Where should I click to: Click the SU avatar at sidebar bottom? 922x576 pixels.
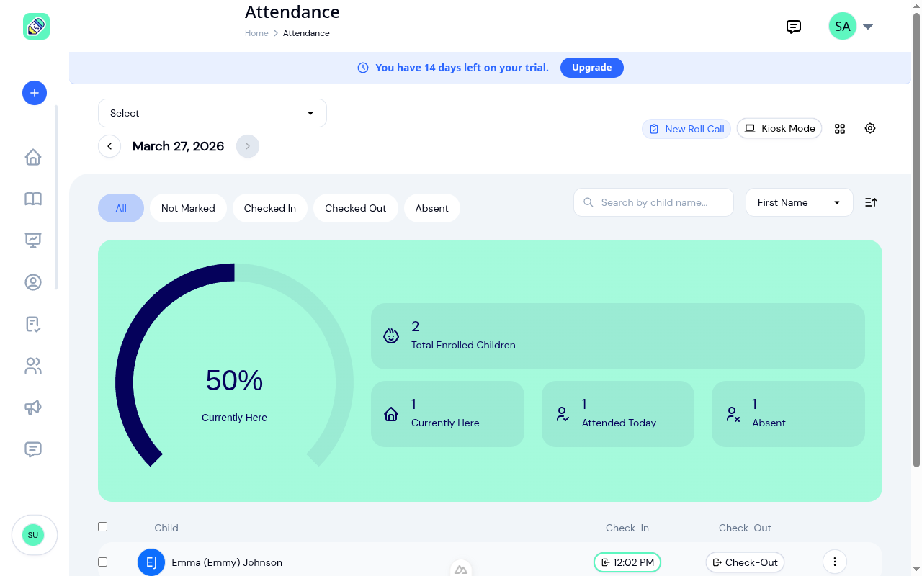point(33,535)
